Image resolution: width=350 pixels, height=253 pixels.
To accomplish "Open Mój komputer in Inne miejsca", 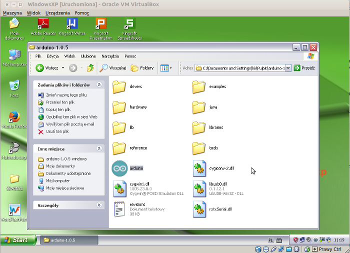I will click(x=58, y=181).
